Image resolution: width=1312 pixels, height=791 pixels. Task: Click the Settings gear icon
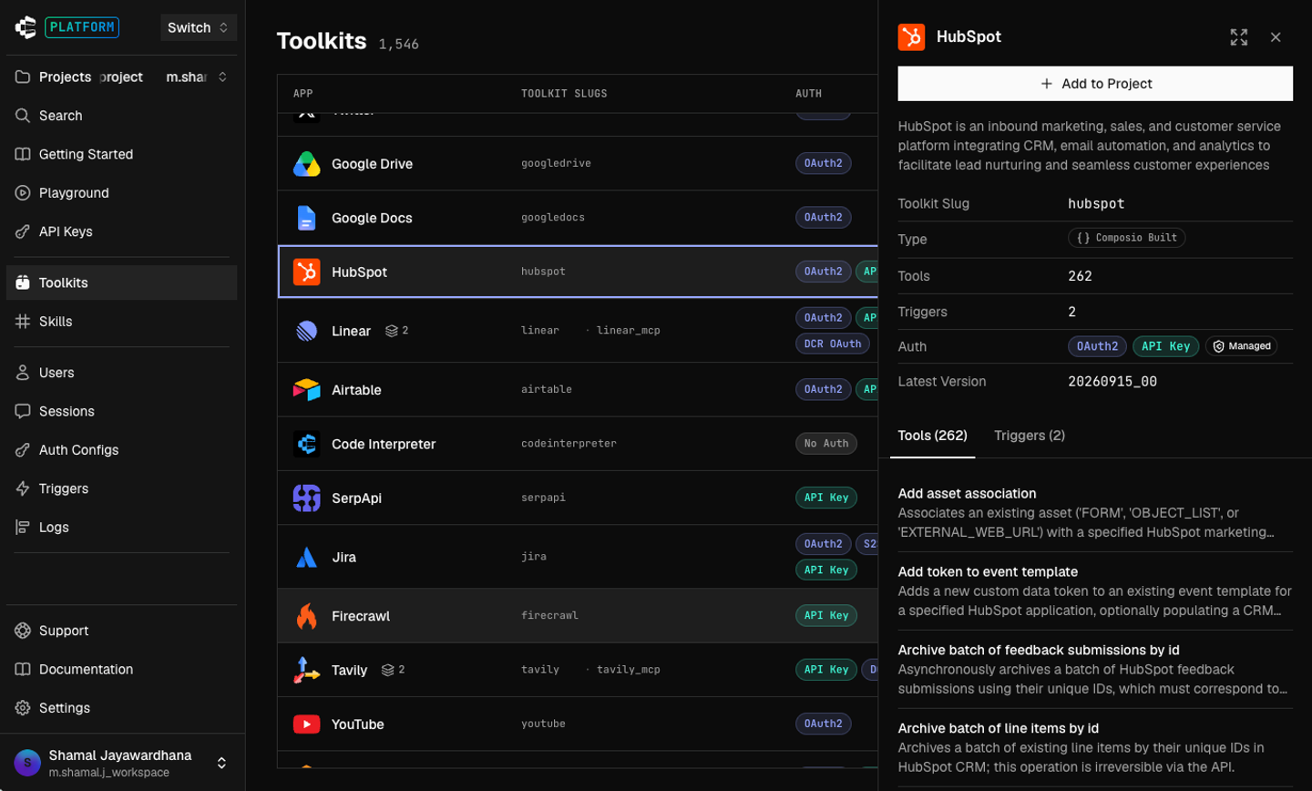pyautogui.click(x=23, y=708)
